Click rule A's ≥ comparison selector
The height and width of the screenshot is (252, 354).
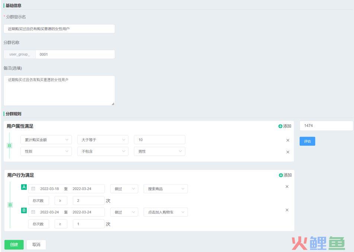61,201
